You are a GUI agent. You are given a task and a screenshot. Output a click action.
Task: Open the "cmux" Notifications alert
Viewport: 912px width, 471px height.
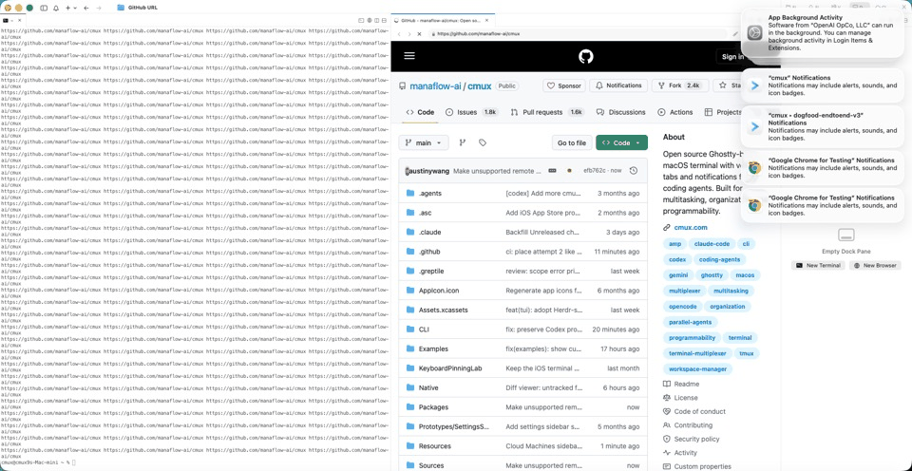[x=822, y=85]
